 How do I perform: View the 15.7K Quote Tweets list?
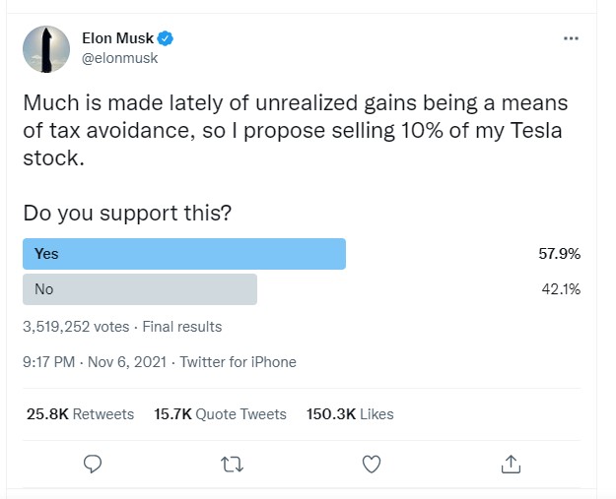(220, 414)
